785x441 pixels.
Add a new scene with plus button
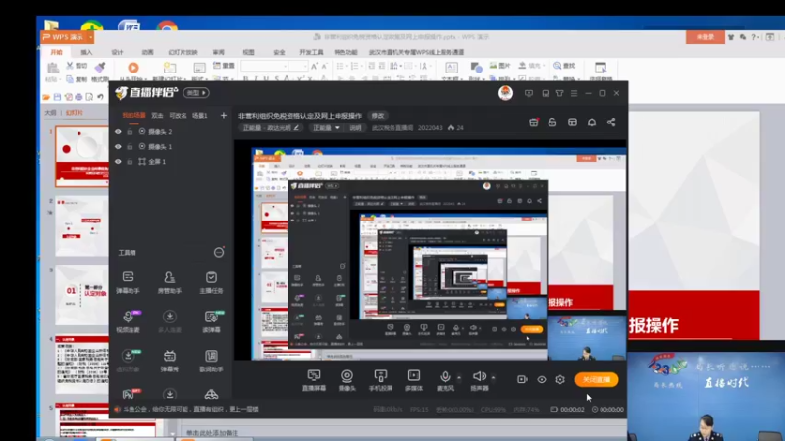[x=224, y=115]
